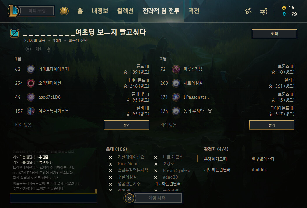Screen dimensions: 307x208
Task: Click the level 30 circle icon
Action: click(28, 49)
